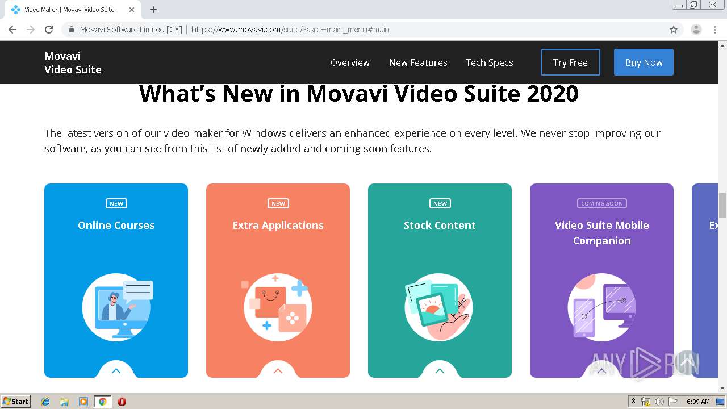The width and height of the screenshot is (727, 409).
Task: Select the Video Maker | Movavi Video Suite tab
Action: (72, 10)
